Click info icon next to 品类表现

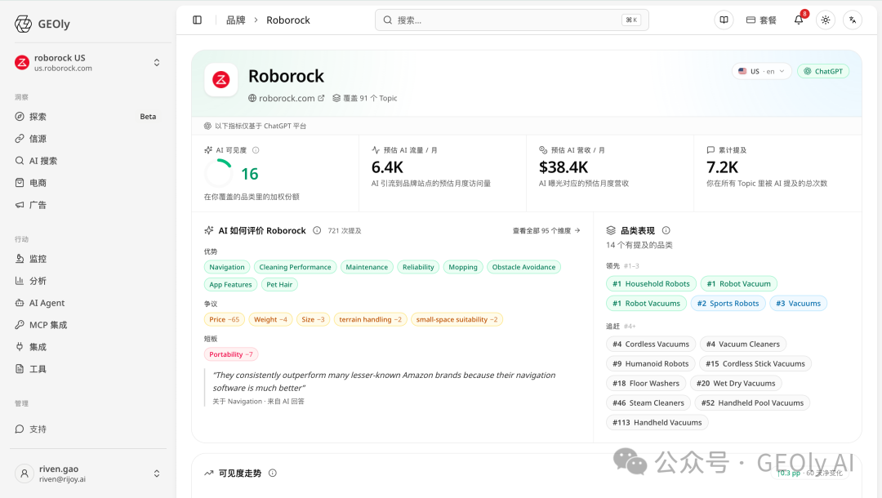pyautogui.click(x=666, y=230)
